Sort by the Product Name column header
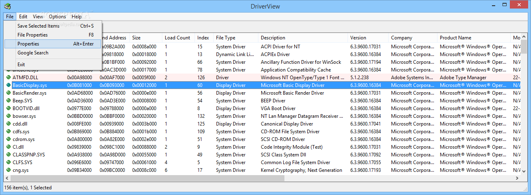The image size is (531, 195). click(474, 38)
